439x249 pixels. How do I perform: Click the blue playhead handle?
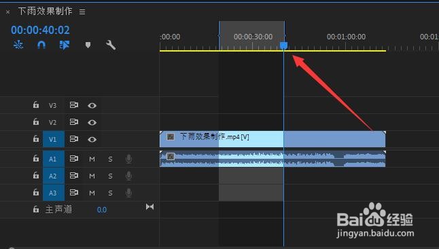284,45
